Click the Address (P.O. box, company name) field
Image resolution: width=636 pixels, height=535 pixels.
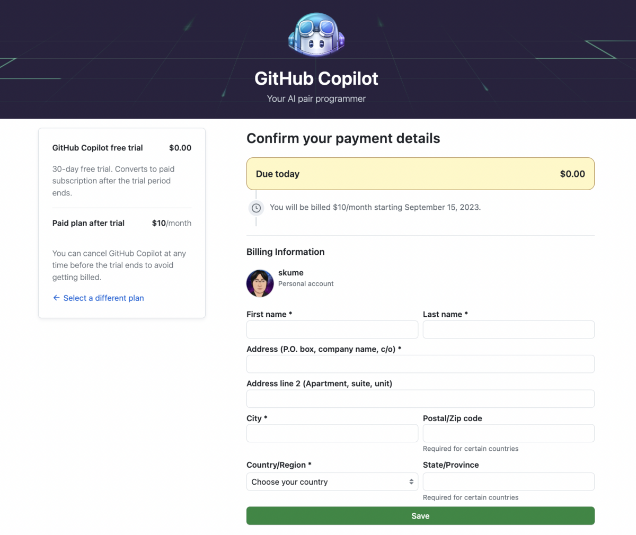[420, 364]
